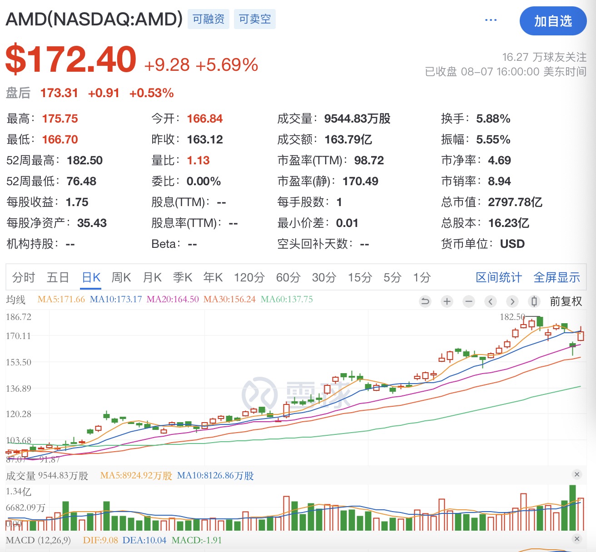Screen dimensions: 596x552
Task: Shift chart right with the right arrow icon
Action: point(512,301)
